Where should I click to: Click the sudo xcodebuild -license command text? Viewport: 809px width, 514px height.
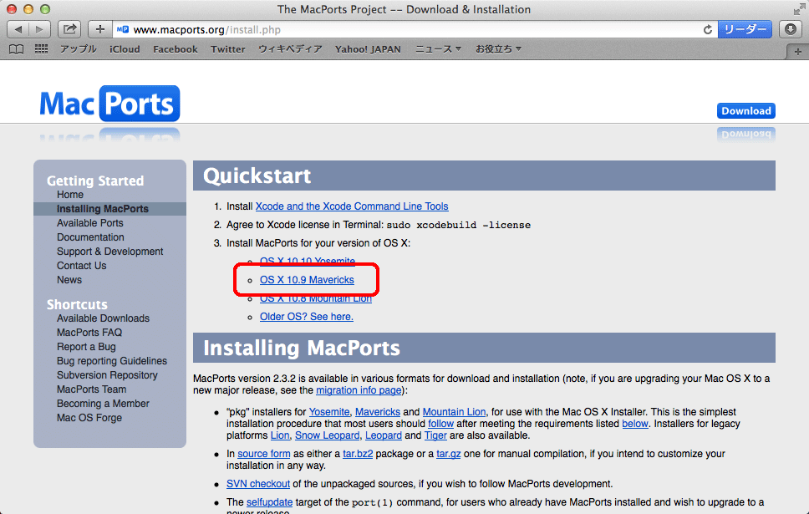pyautogui.click(x=459, y=225)
